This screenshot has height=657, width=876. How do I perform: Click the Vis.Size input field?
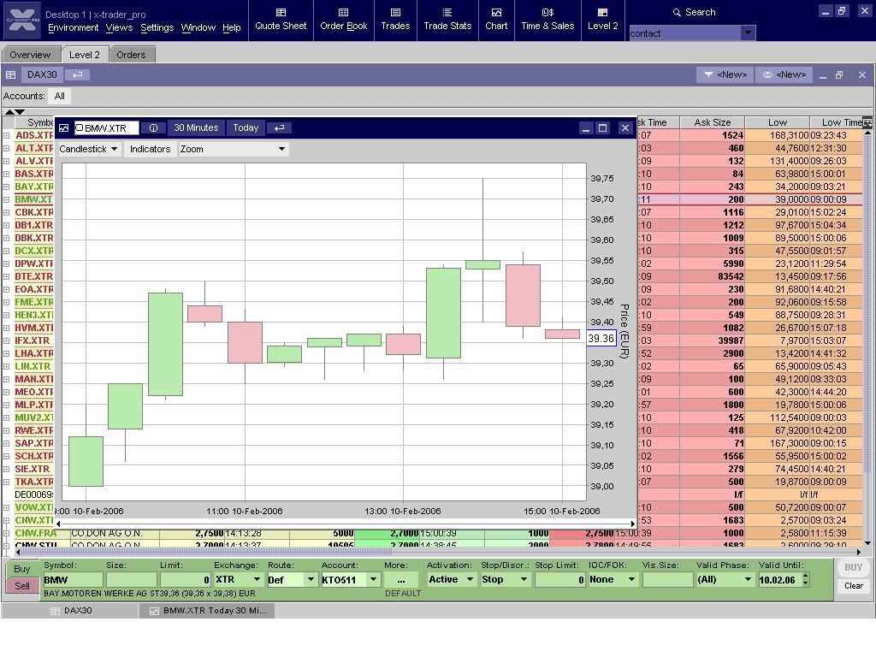point(667,580)
